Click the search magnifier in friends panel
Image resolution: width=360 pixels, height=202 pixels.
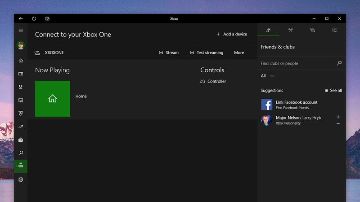click(339, 63)
